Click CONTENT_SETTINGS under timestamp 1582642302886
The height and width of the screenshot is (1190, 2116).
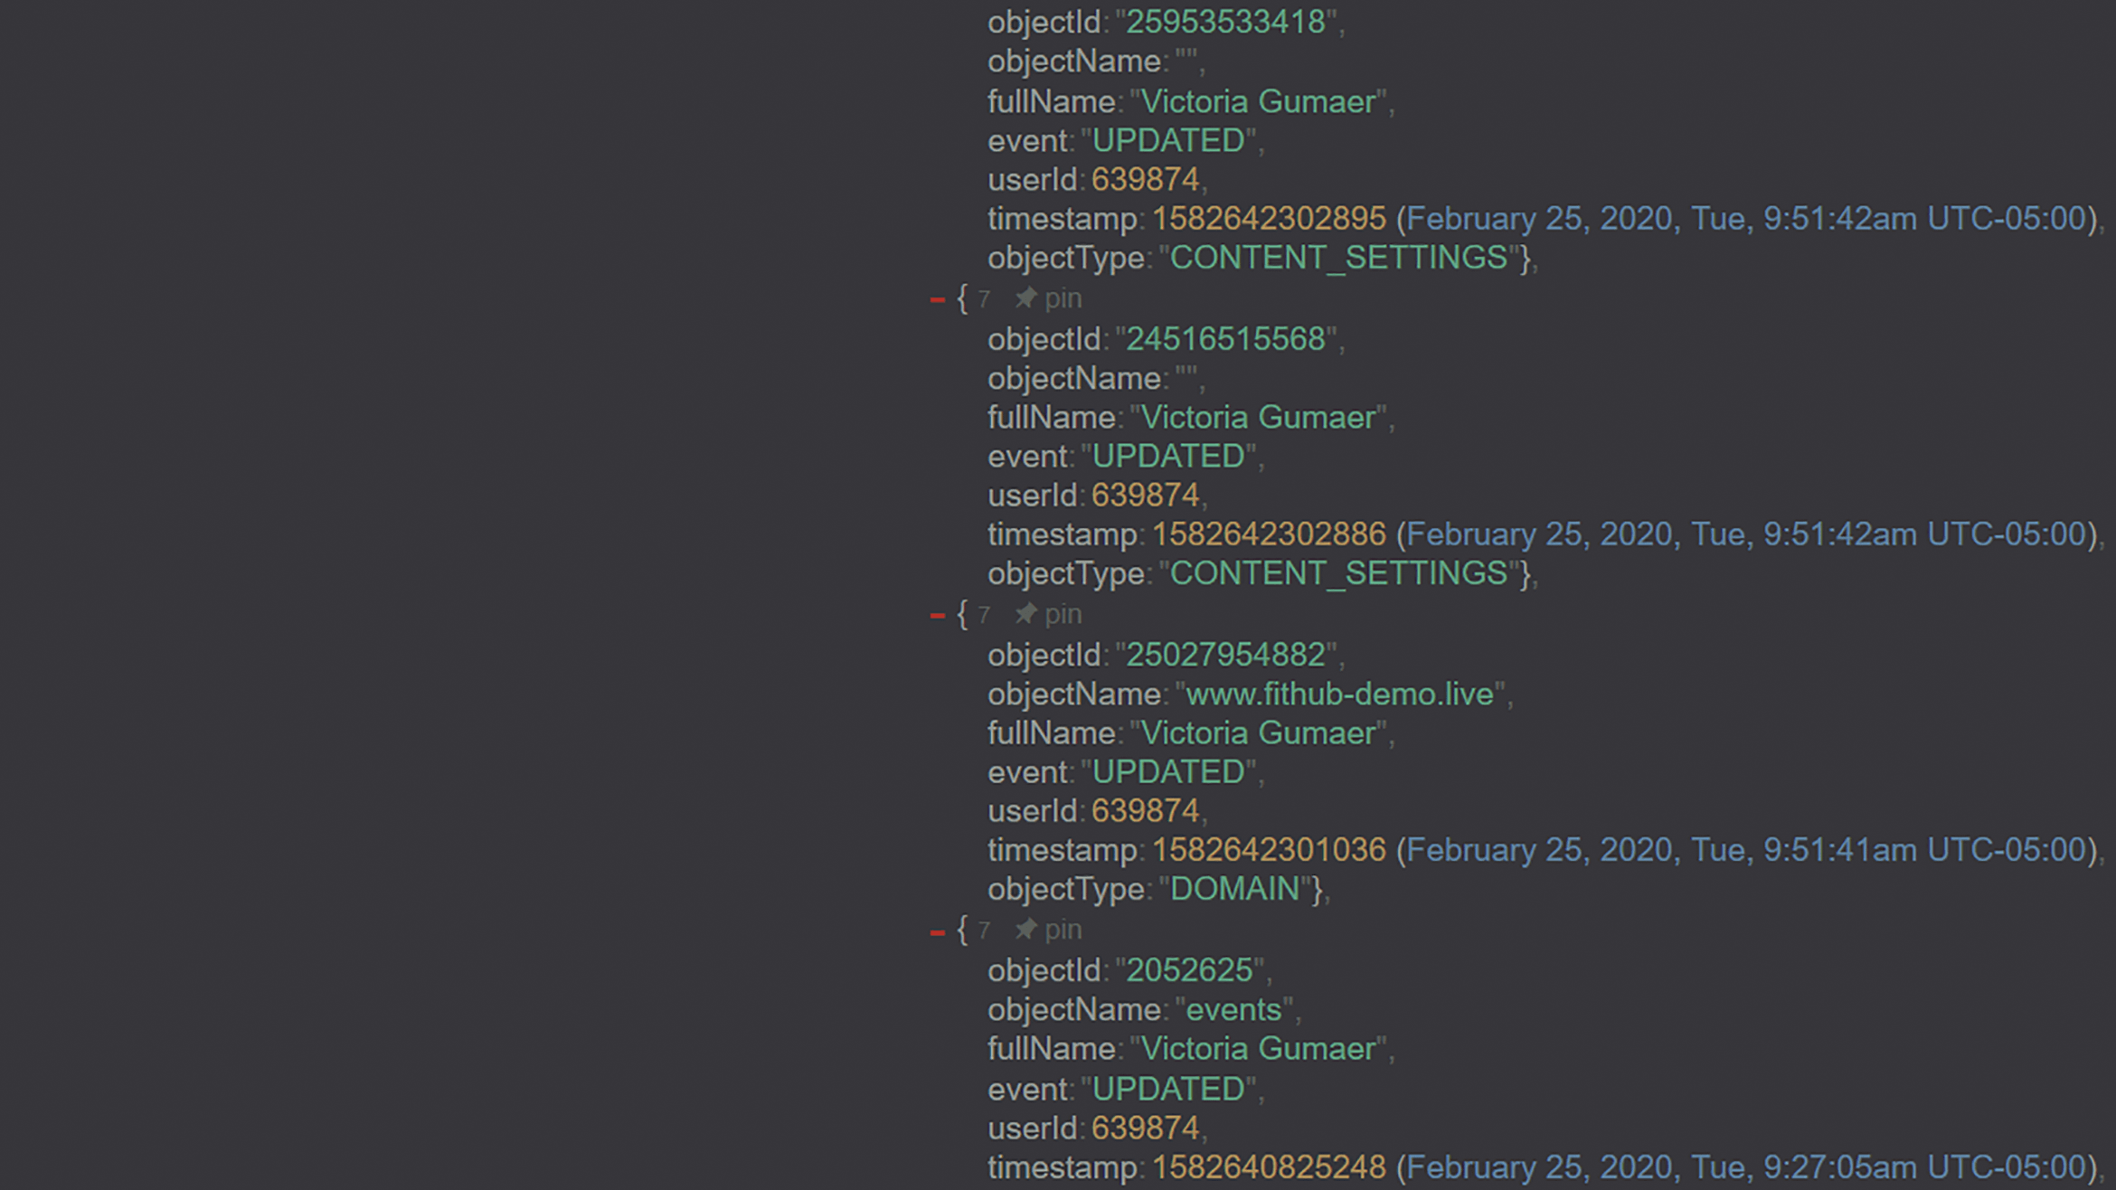[1338, 574]
